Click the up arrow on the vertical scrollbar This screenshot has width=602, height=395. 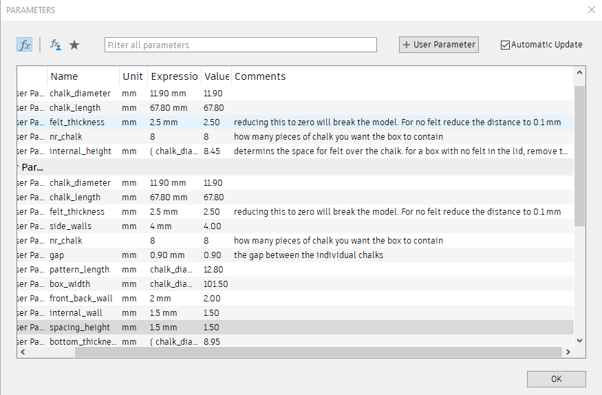pos(580,72)
